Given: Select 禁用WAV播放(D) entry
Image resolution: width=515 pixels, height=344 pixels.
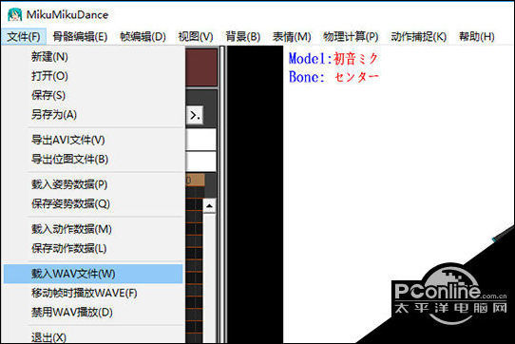Looking at the screenshot, I should coord(93,312).
